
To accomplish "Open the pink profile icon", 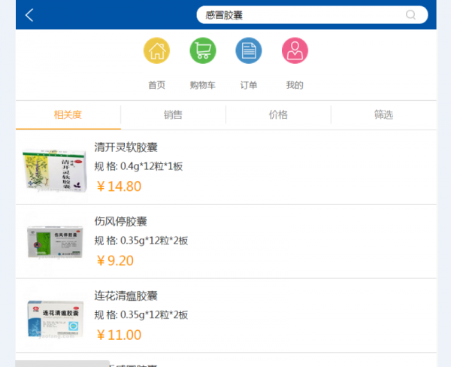I will [295, 50].
